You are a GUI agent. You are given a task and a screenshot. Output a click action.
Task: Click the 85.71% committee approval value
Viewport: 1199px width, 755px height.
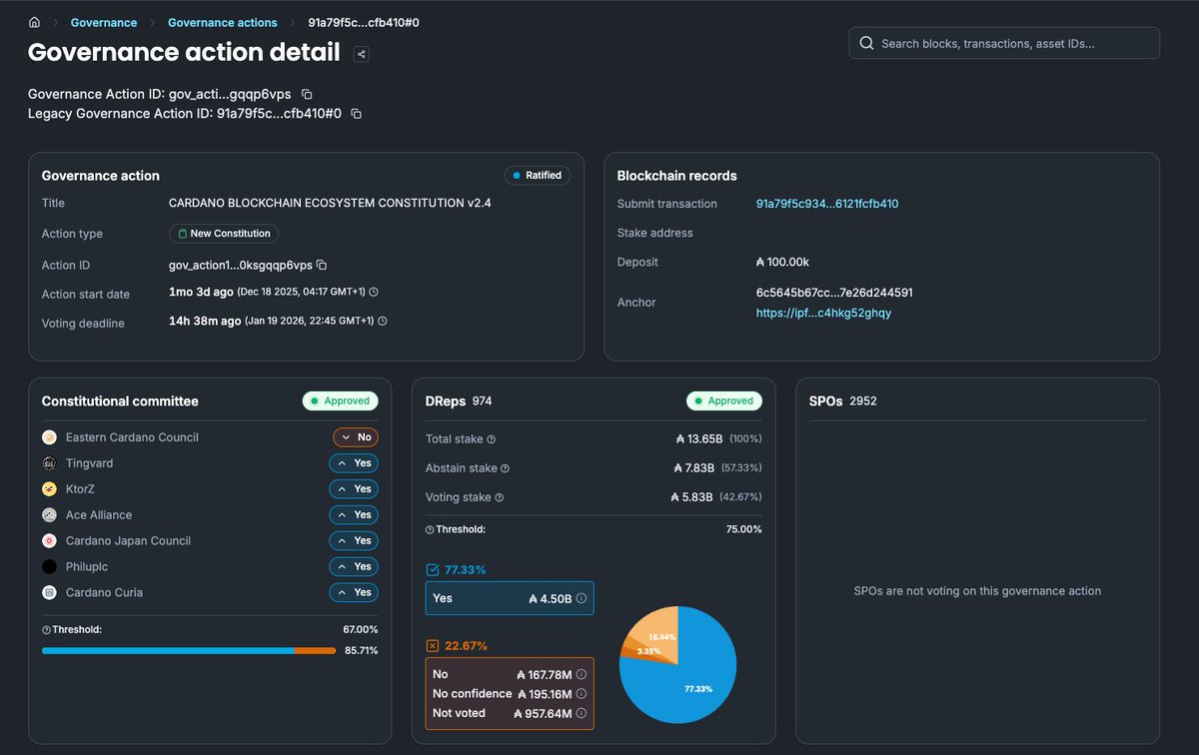click(x=361, y=650)
